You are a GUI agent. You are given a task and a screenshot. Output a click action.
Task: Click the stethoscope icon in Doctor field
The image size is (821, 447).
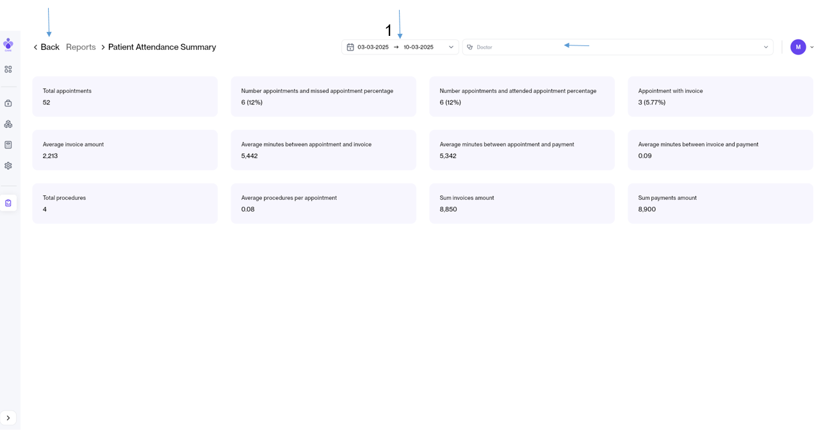click(470, 47)
